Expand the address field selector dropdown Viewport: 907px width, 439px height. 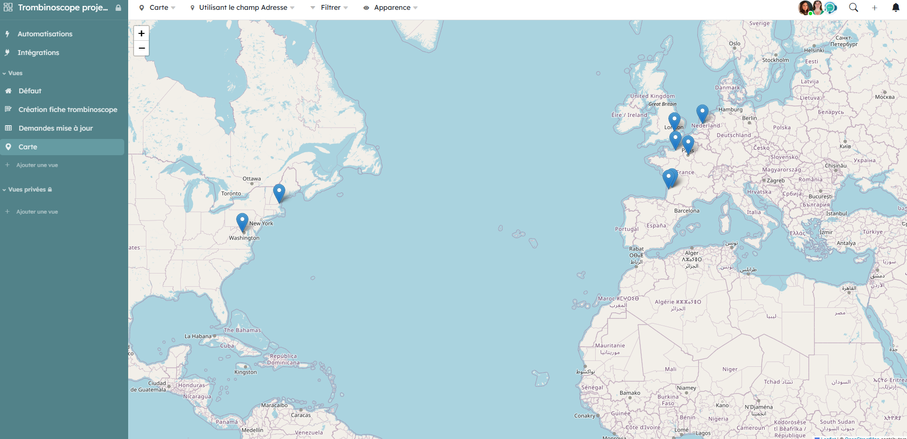point(243,8)
